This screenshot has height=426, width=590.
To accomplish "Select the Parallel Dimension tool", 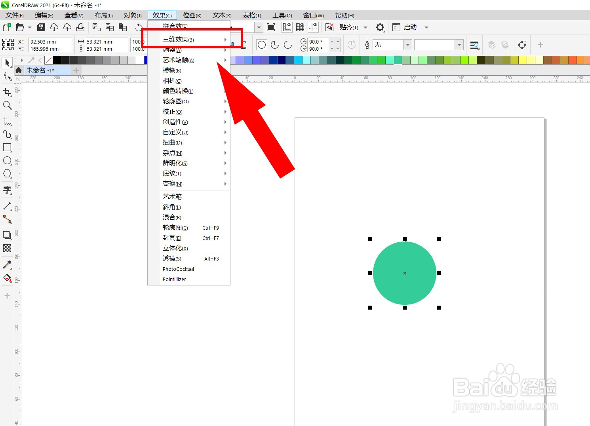I will click(7, 206).
